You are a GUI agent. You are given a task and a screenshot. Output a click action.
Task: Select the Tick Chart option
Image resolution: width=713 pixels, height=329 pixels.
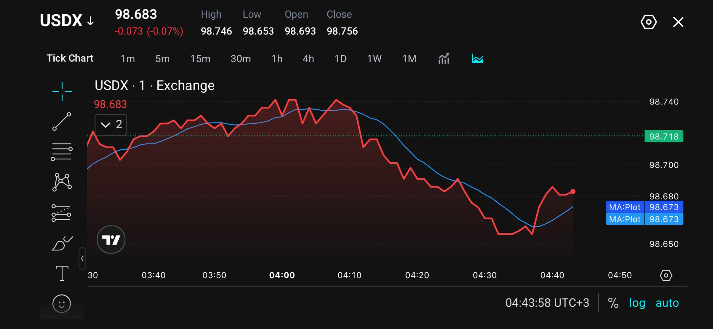[x=70, y=58]
